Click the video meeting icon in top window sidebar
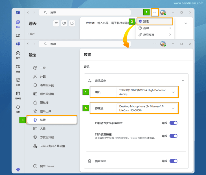Viewport: 206px width, 175px height. (x=18, y=35)
